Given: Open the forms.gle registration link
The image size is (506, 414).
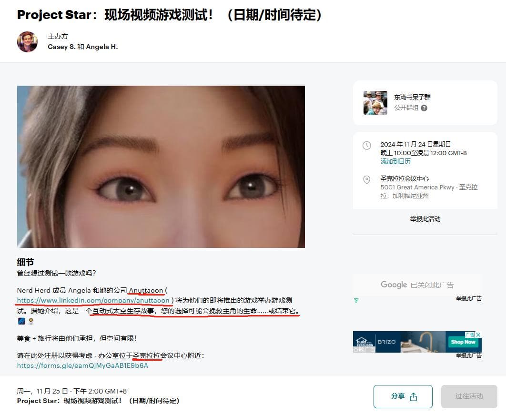Looking at the screenshot, I should point(82,365).
